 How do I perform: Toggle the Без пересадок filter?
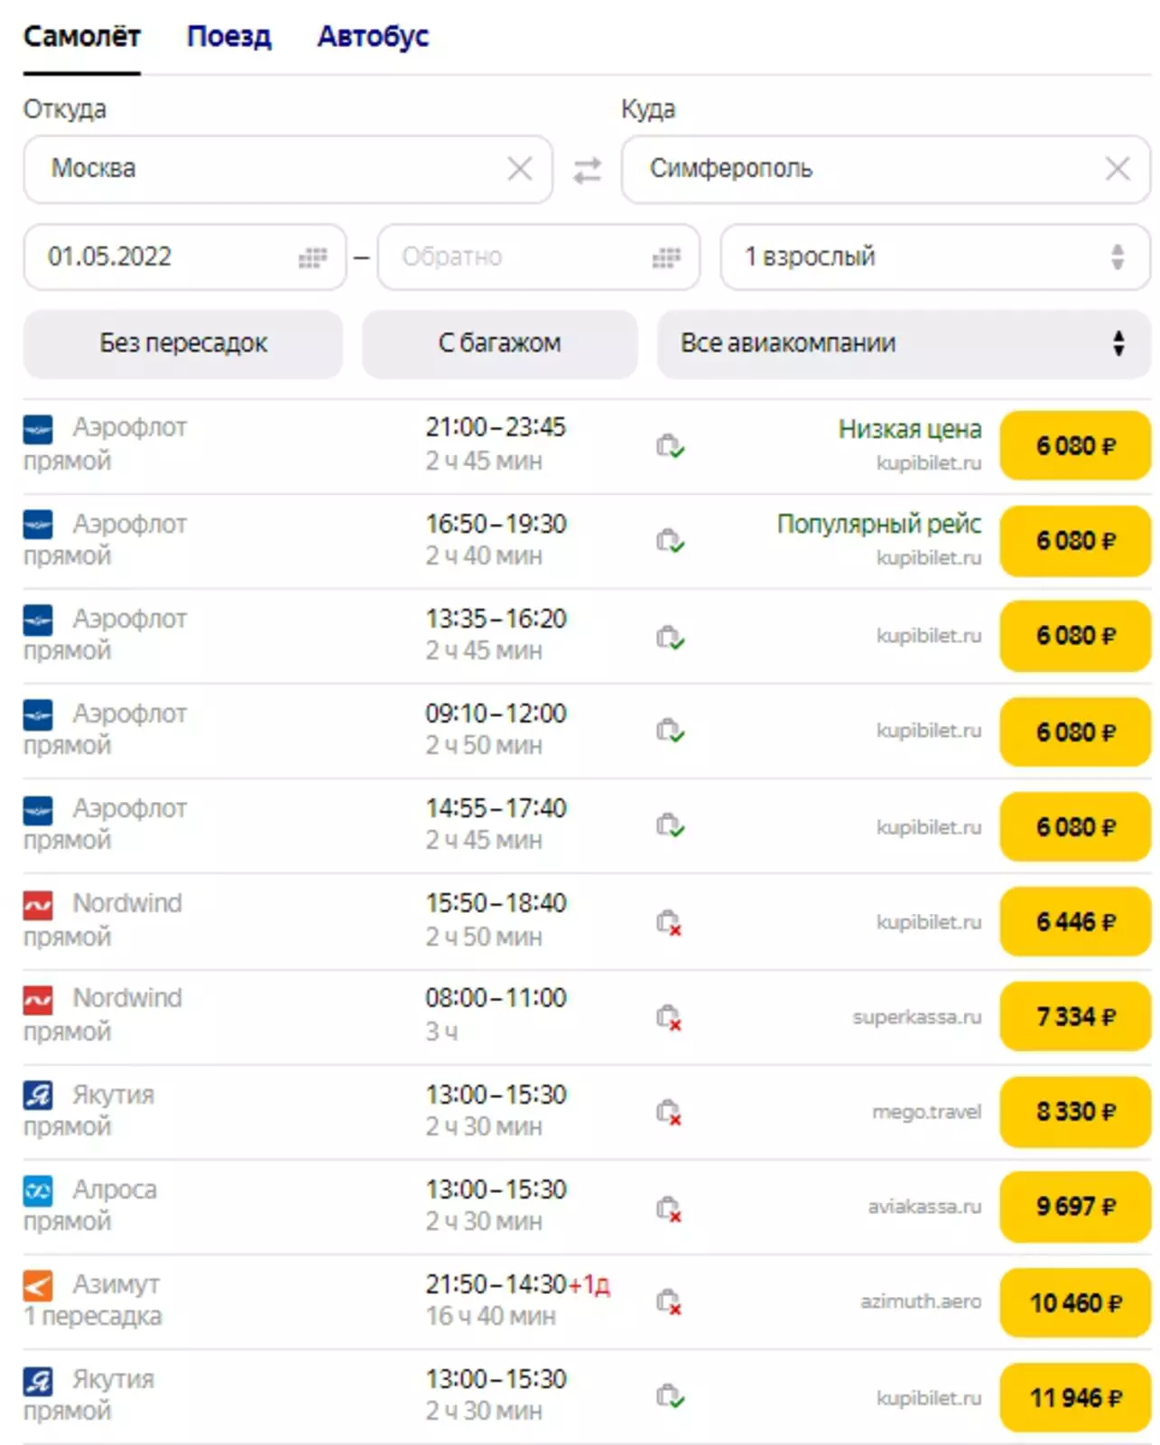[183, 344]
